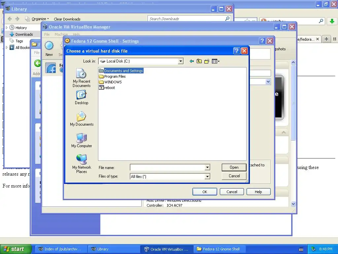This screenshot has height=254, width=338.
Task: Close the fedora browser tab
Action: tap(318, 39)
